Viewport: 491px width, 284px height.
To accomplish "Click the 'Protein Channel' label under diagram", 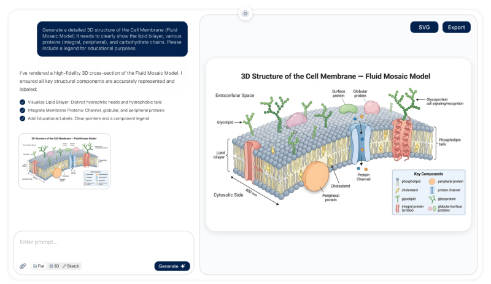I will click(x=363, y=177).
